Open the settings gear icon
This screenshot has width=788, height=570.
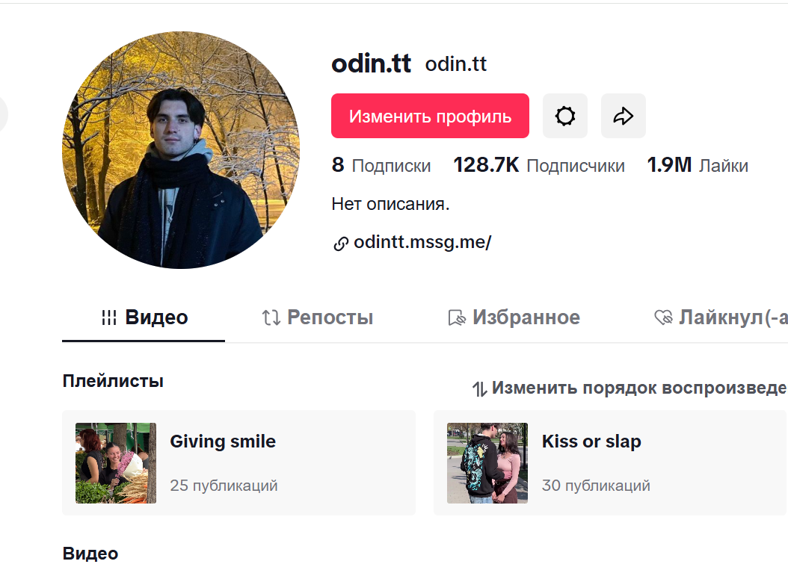[564, 116]
